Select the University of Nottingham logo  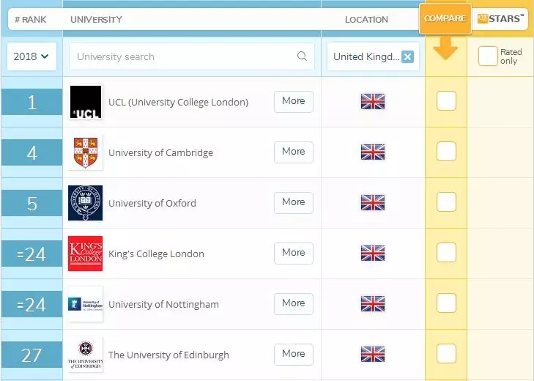point(86,304)
